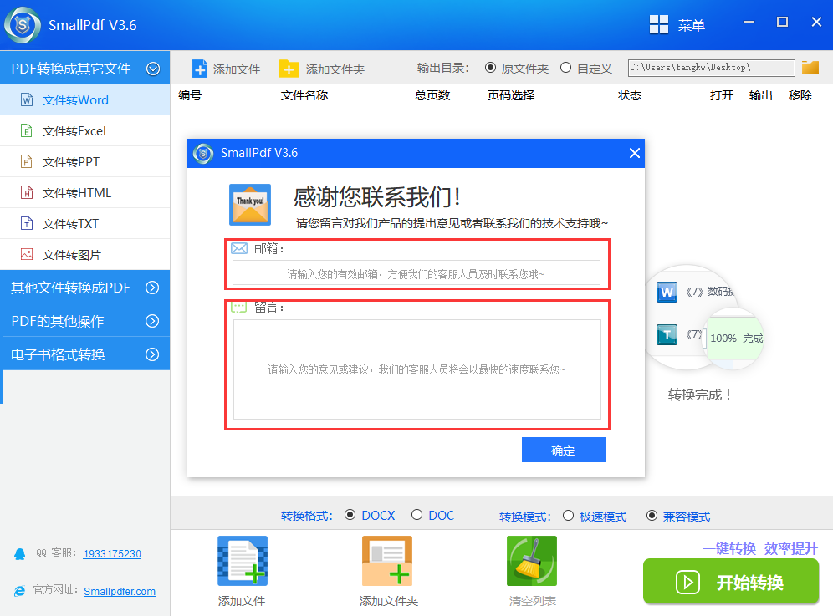
Task: Open the 菜单 grid menu
Action: point(677,24)
